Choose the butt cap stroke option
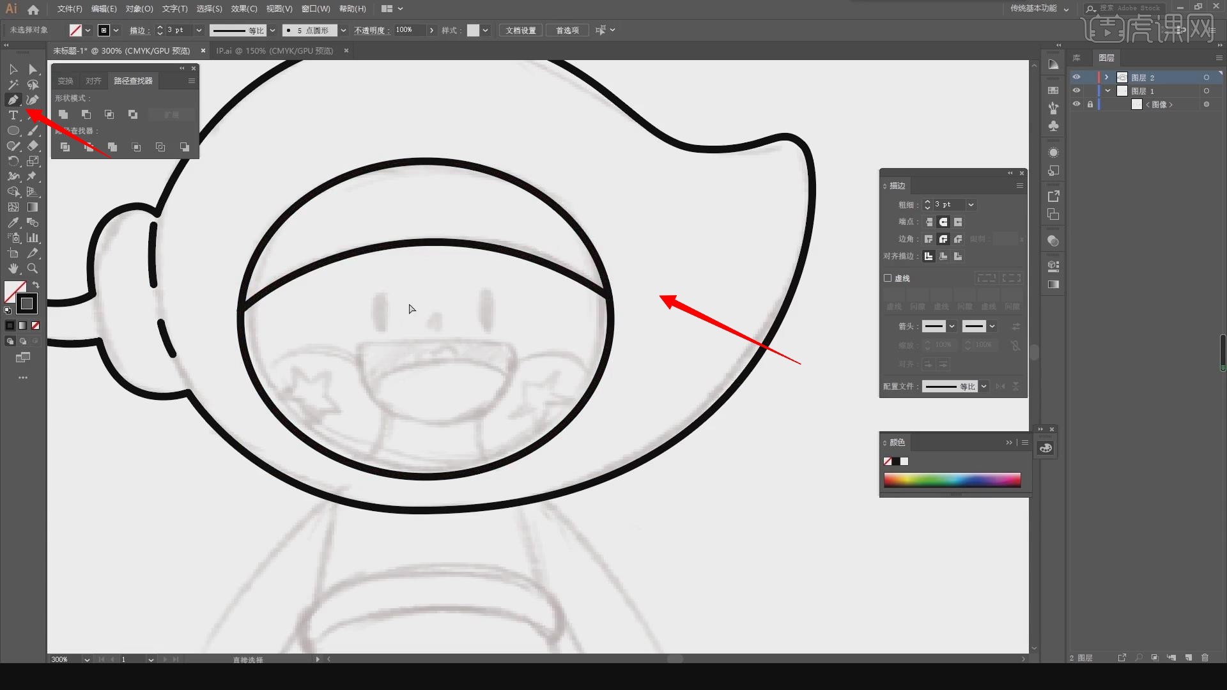1227x690 pixels. click(929, 222)
